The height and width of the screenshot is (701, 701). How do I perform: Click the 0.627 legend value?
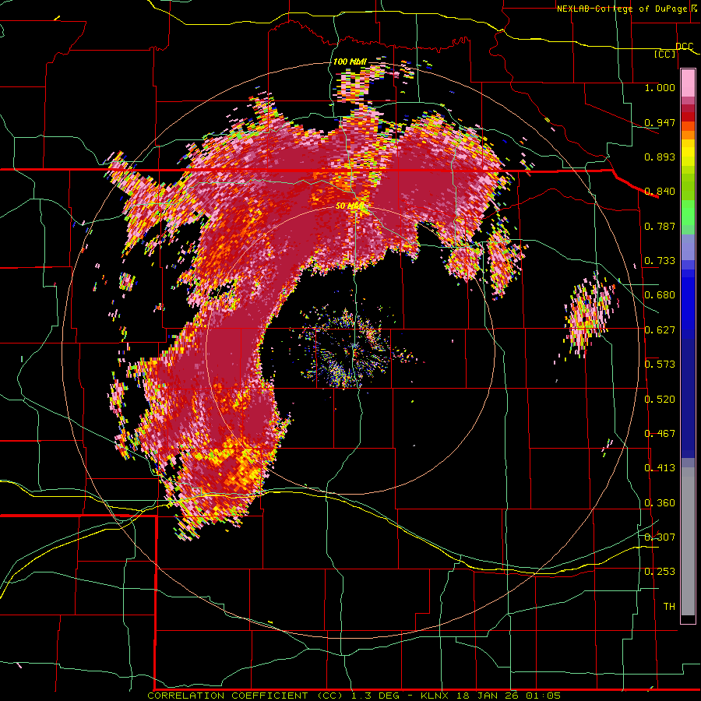click(660, 330)
